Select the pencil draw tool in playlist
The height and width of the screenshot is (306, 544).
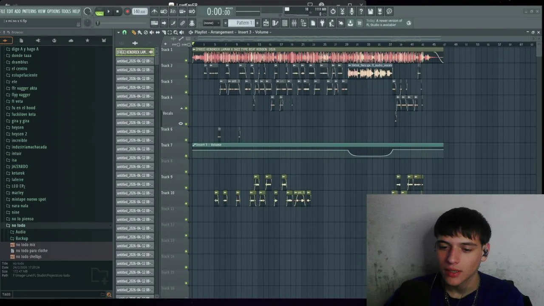(133, 32)
